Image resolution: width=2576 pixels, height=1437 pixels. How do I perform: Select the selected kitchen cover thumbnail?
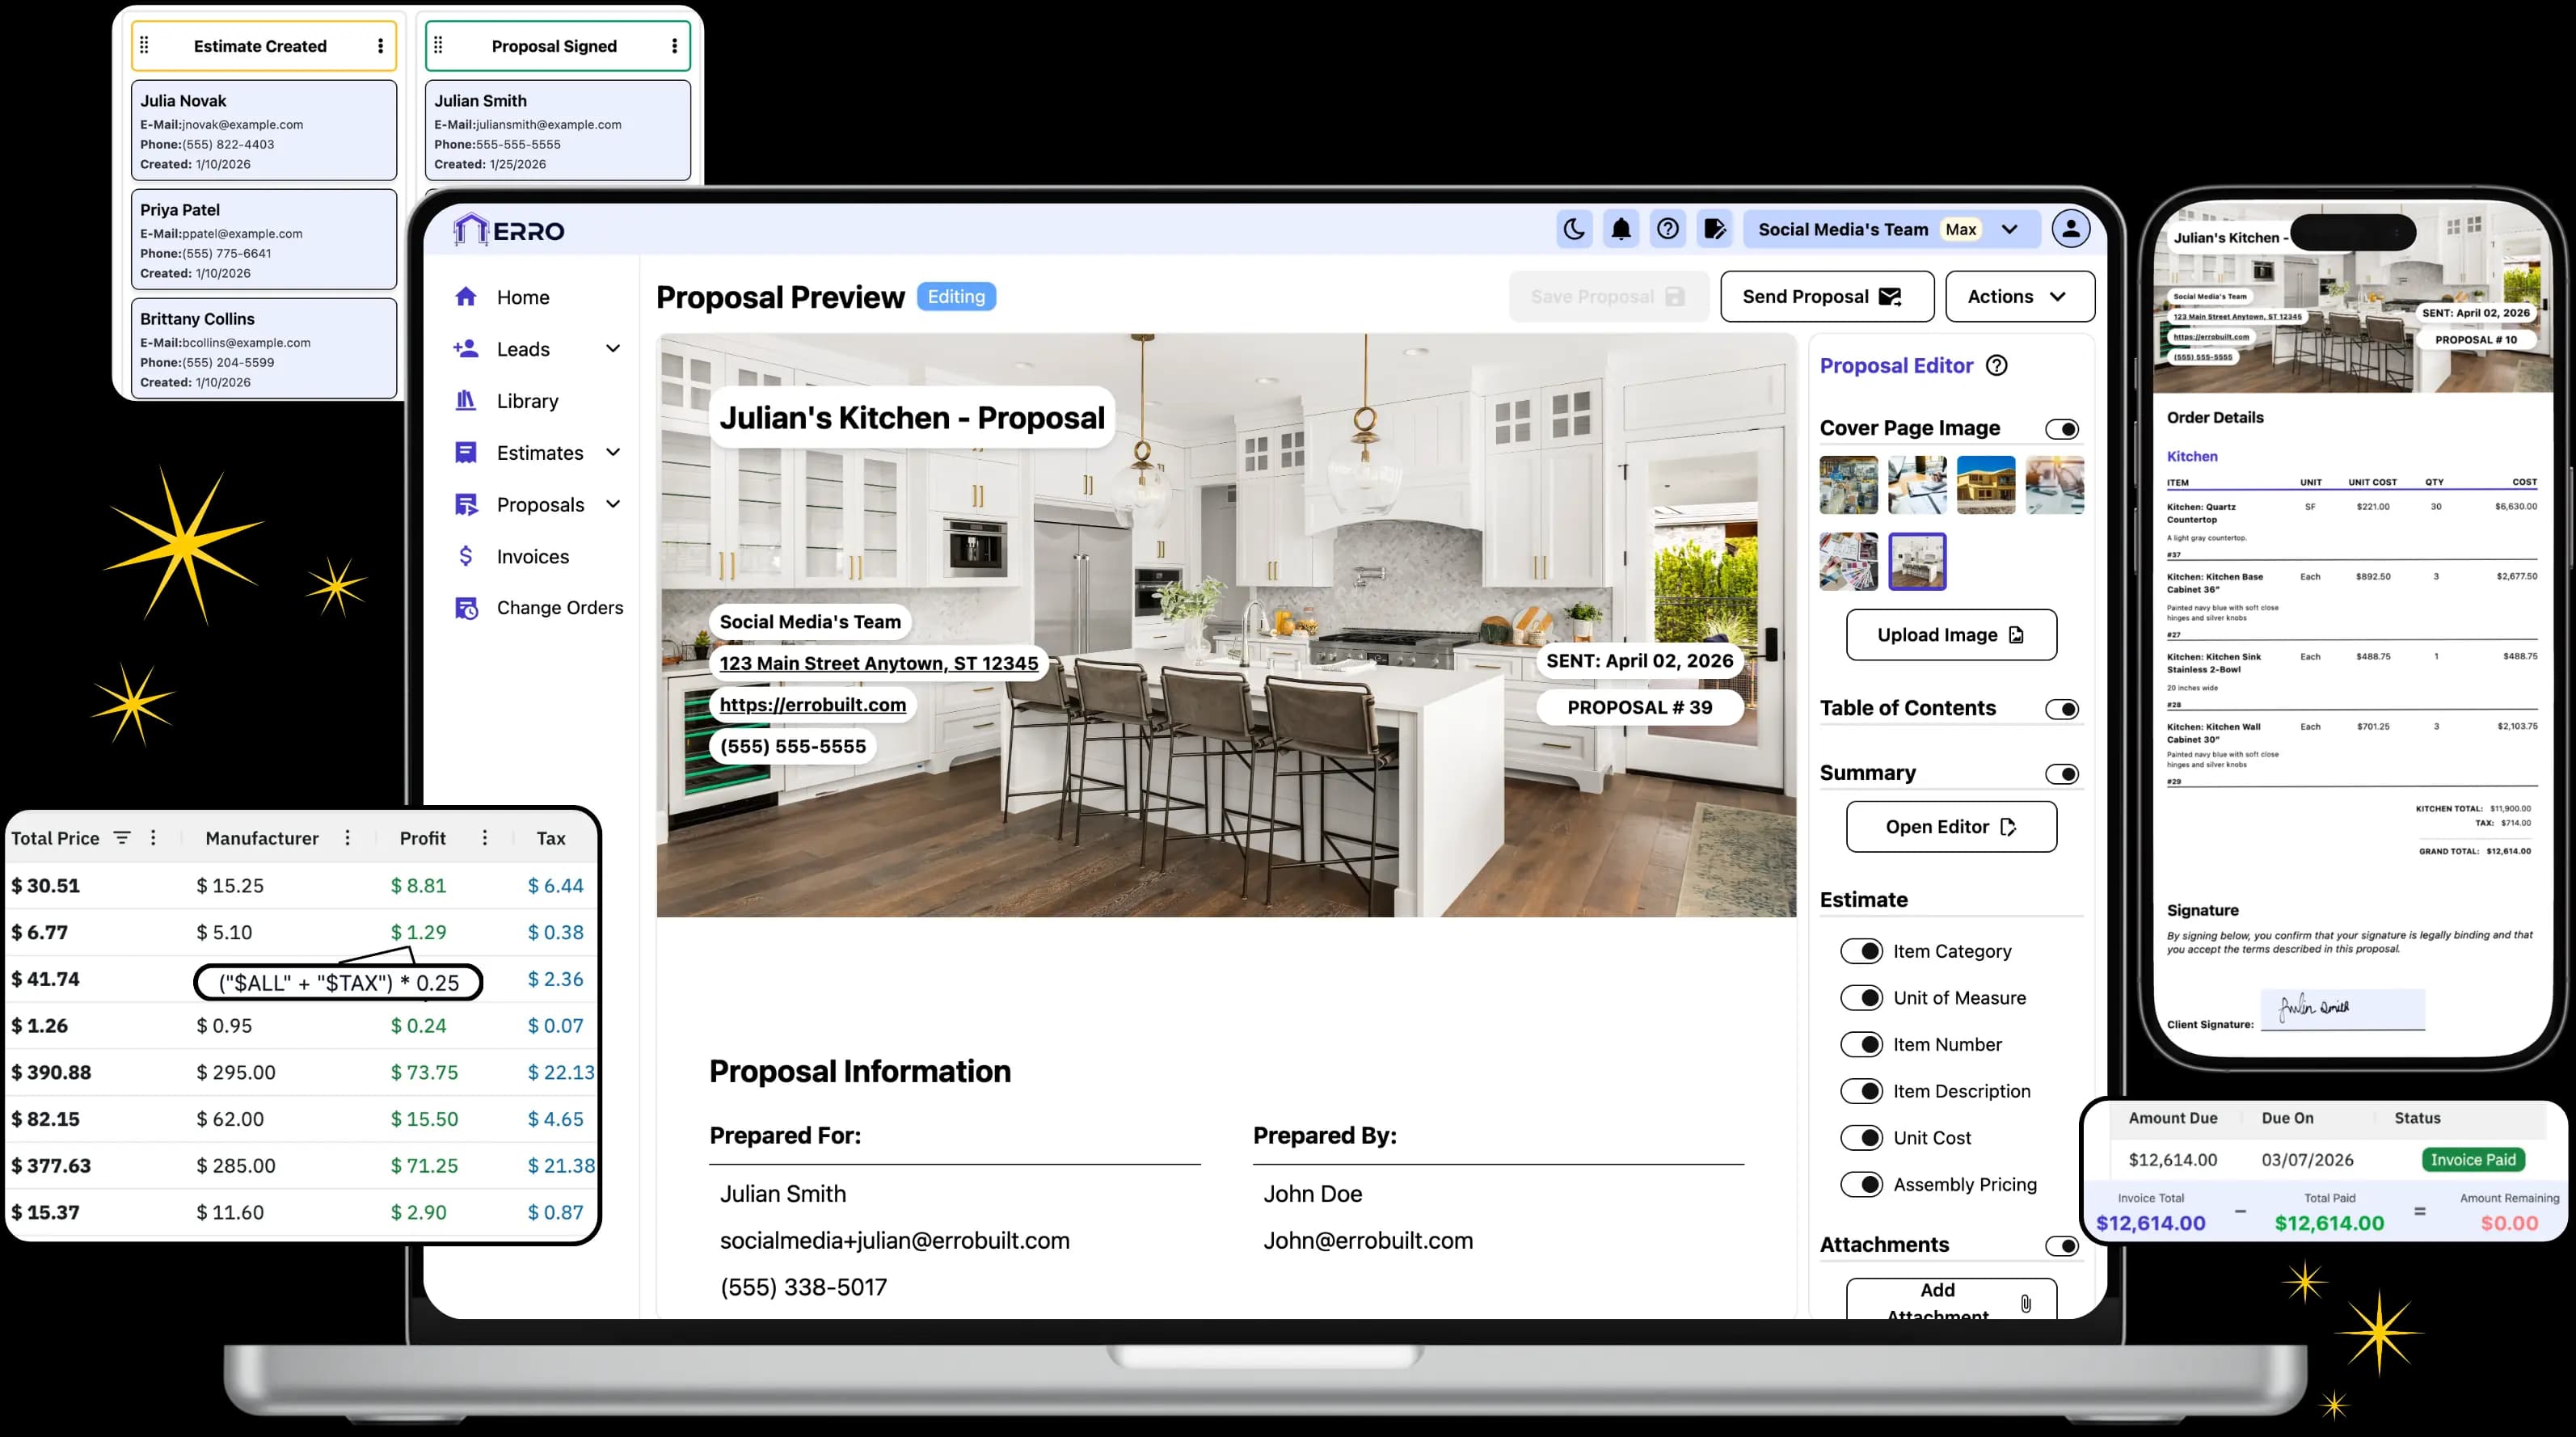(x=1916, y=561)
